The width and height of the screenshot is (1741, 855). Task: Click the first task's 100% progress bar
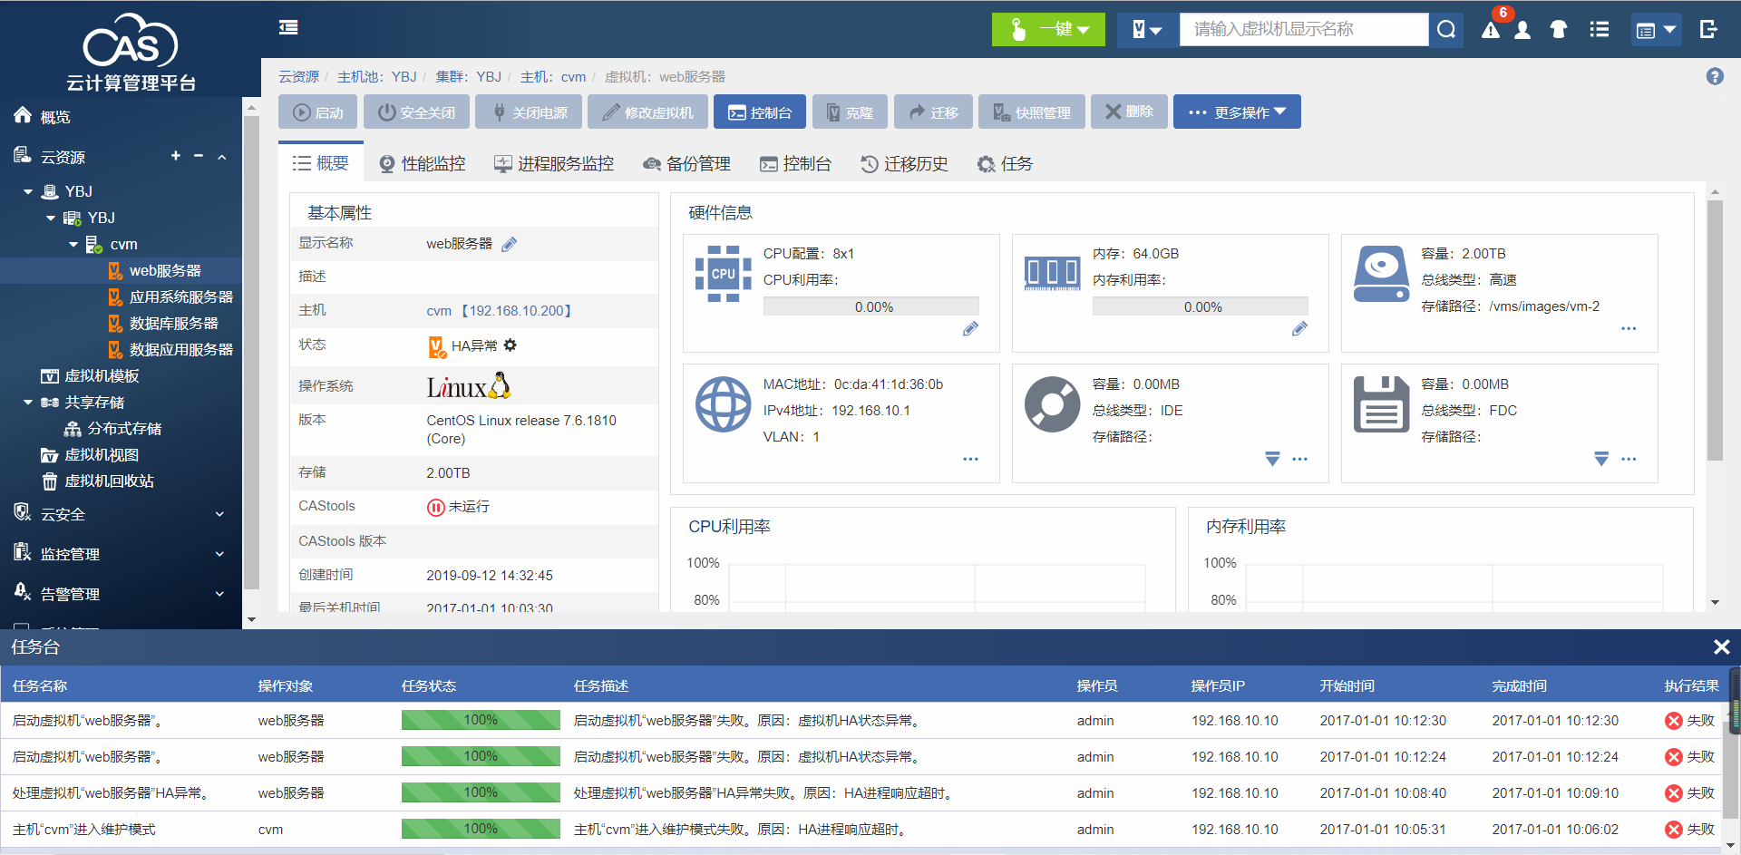481,721
